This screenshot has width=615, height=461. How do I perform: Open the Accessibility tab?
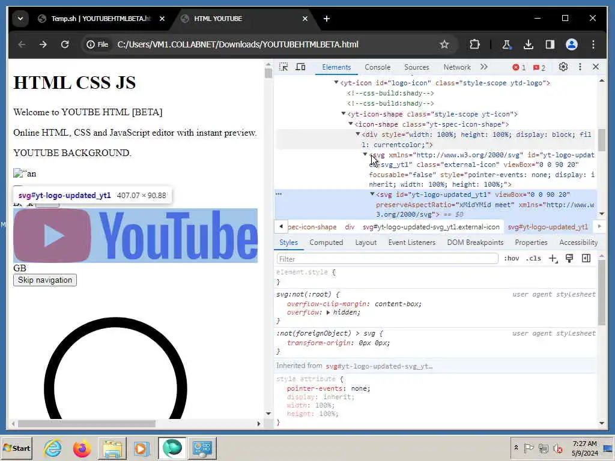tap(578, 243)
